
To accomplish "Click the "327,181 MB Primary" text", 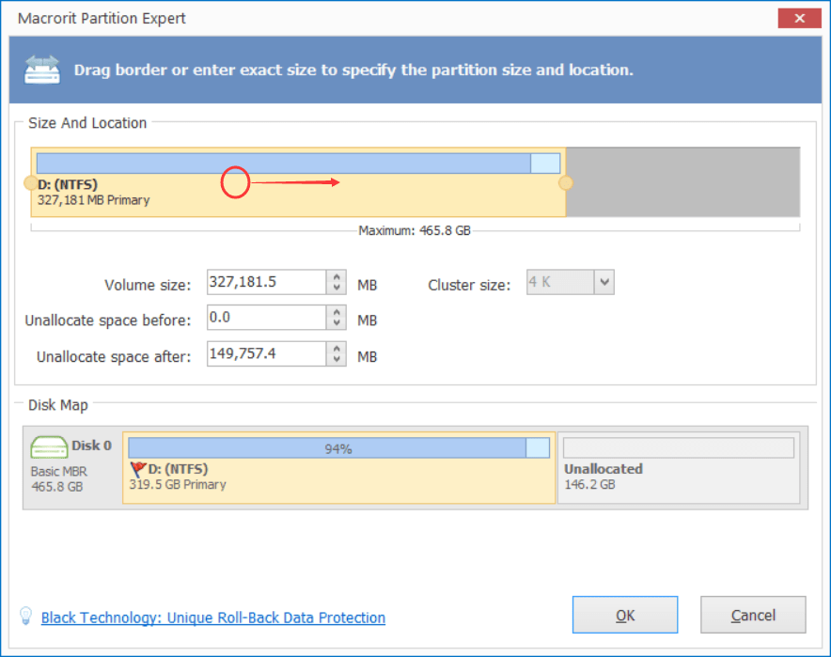I will (x=93, y=200).
